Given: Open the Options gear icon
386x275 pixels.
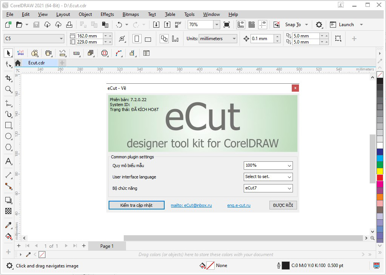Looking at the screenshot, I should [x=319, y=25].
